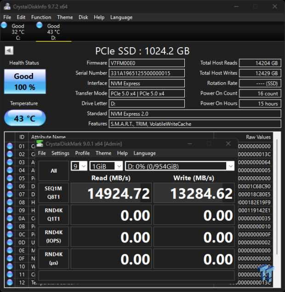Click status orb for attribute 07

pos(10,194)
